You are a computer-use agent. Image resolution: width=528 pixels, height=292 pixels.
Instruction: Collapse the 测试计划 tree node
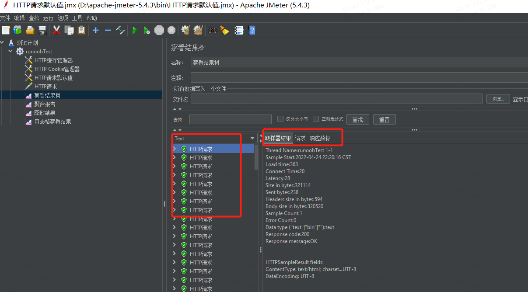pos(2,43)
